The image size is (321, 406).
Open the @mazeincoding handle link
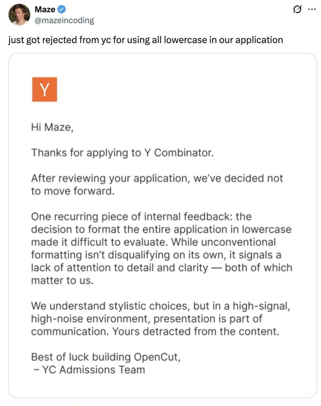[x=64, y=20]
